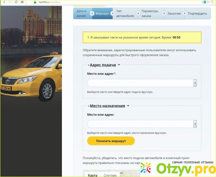Open the destination address dropdown arrow
Image resolution: width=216 pixels, height=177 pixels.
[195, 124]
